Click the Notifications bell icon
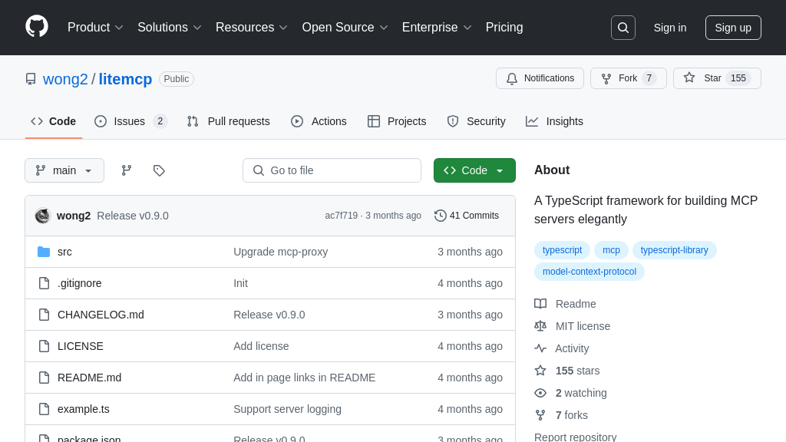 pyautogui.click(x=512, y=79)
